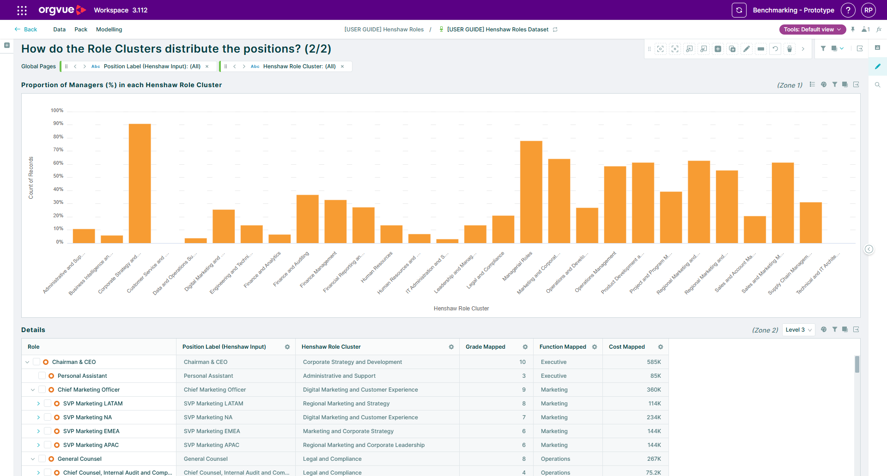Click the Managerial Roles orange bar
The width and height of the screenshot is (887, 476).
click(531, 192)
